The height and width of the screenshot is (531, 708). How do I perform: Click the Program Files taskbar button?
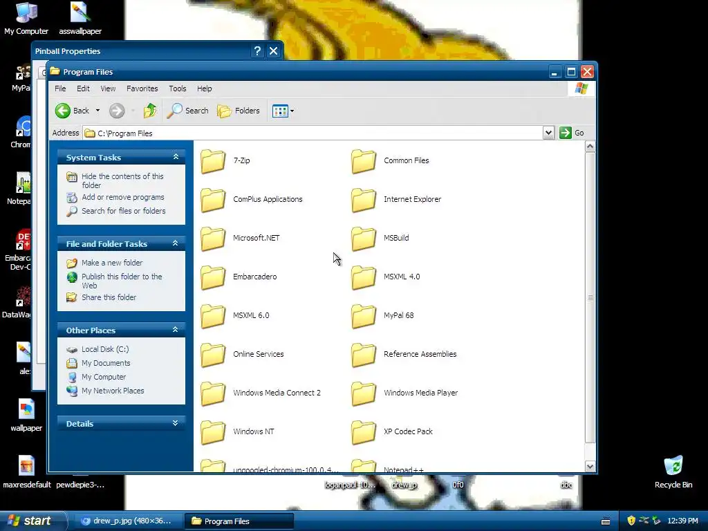(x=239, y=521)
